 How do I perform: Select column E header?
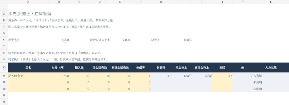pos(120,2)
